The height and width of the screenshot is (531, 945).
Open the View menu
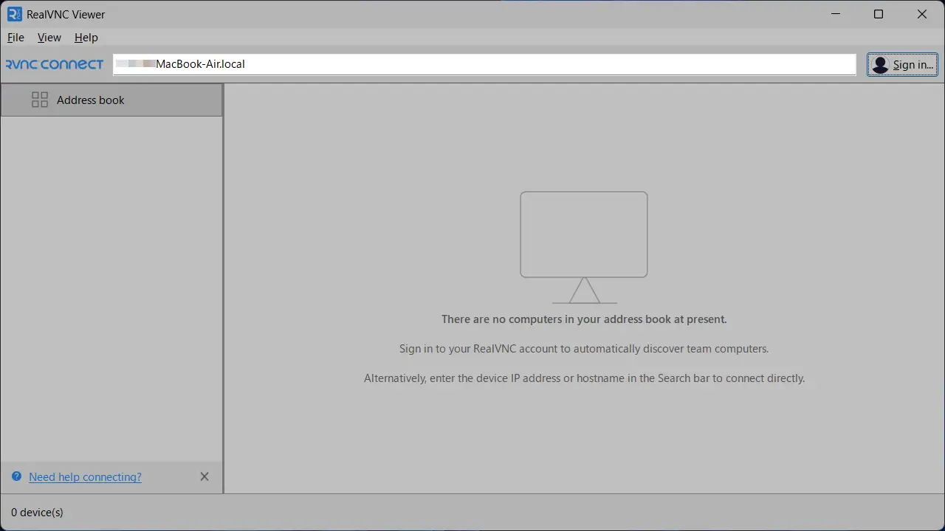click(49, 38)
